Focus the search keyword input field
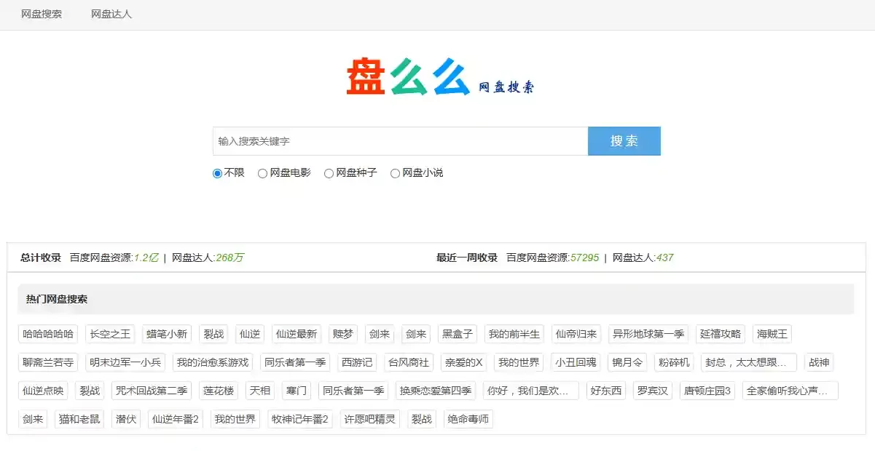875x451 pixels. (x=400, y=141)
